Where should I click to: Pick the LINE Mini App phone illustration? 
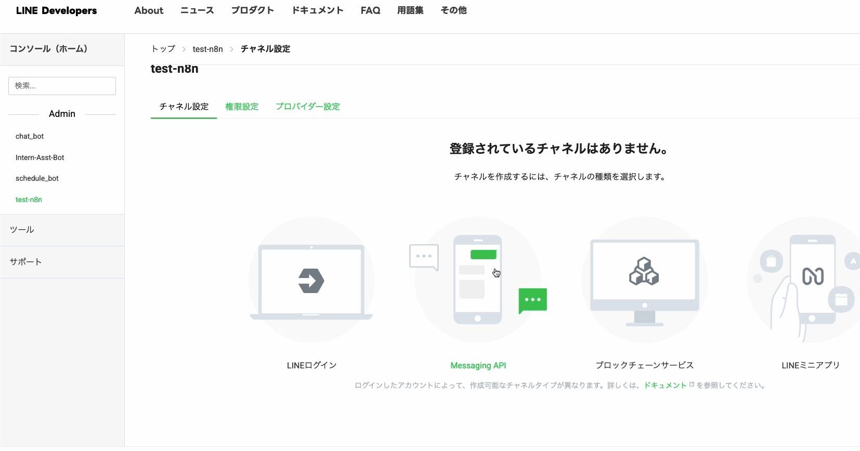click(x=805, y=280)
